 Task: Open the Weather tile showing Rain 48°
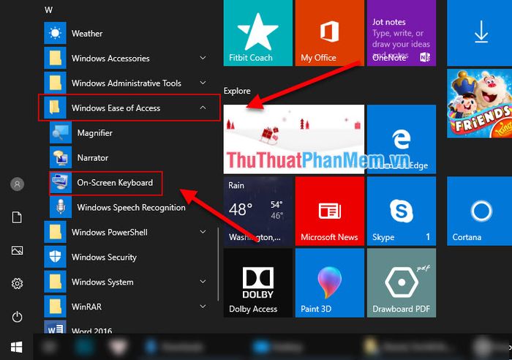pos(257,211)
